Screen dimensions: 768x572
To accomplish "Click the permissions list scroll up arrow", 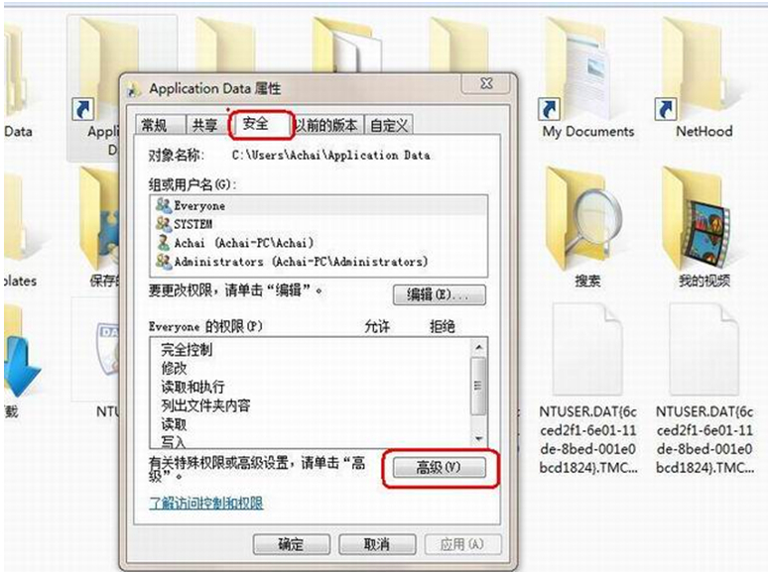I will coord(479,347).
